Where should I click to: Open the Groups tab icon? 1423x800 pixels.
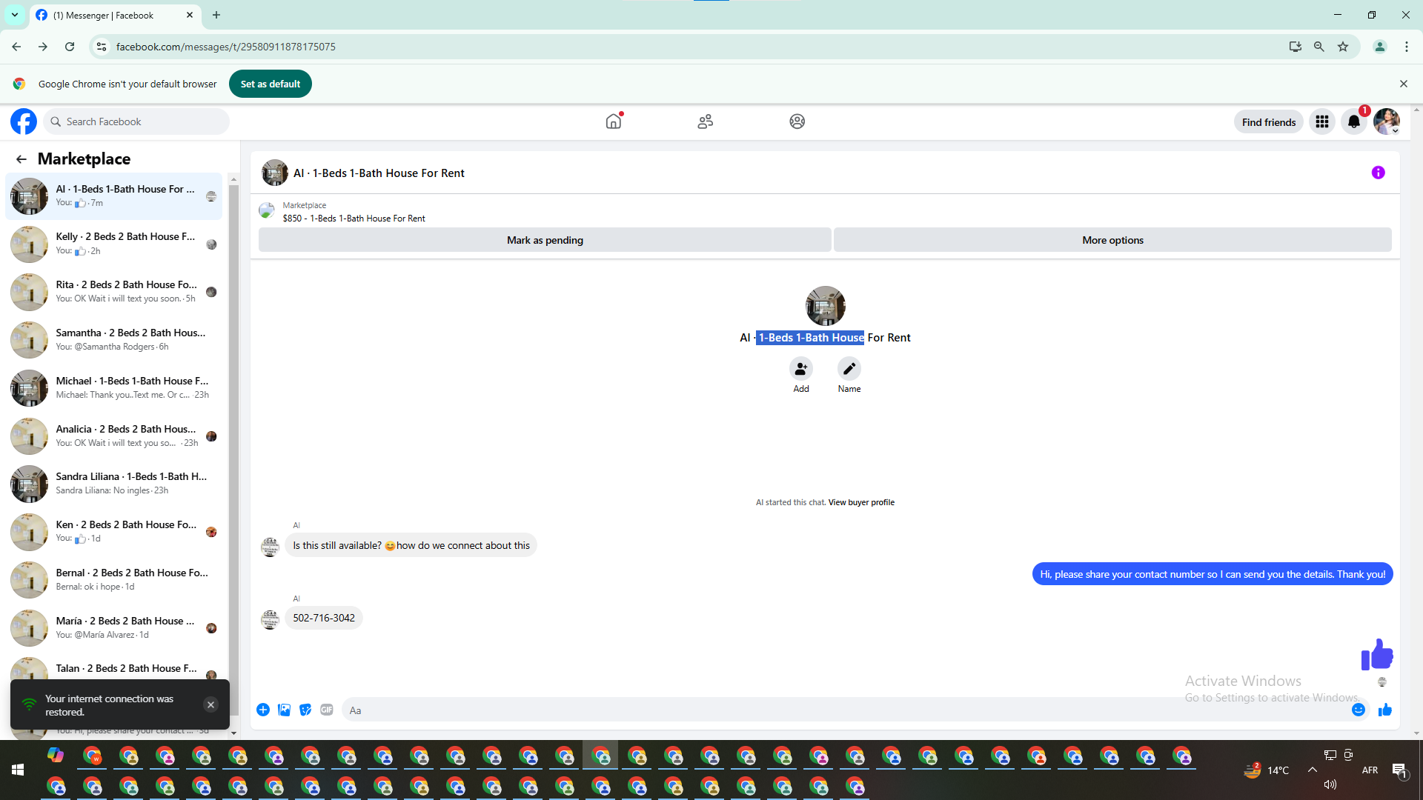coord(797,121)
